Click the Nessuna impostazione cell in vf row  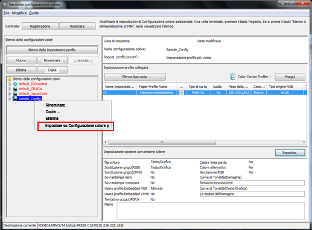click(156, 93)
